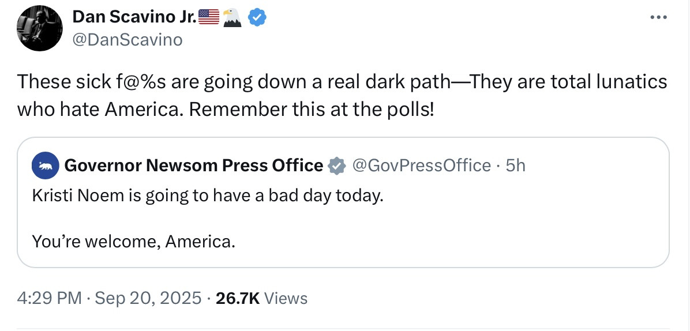Click the American flag emoji icon
Image resolution: width=690 pixels, height=331 pixels.
209,18
